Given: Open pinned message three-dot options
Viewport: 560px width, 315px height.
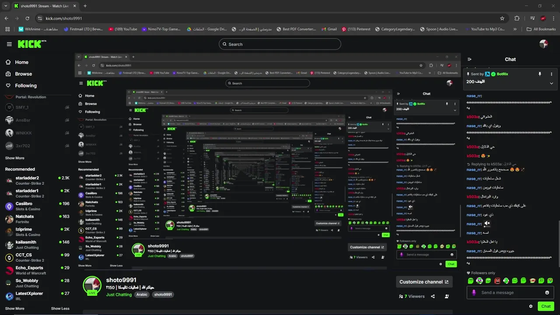Looking at the screenshot, I should click(551, 74).
